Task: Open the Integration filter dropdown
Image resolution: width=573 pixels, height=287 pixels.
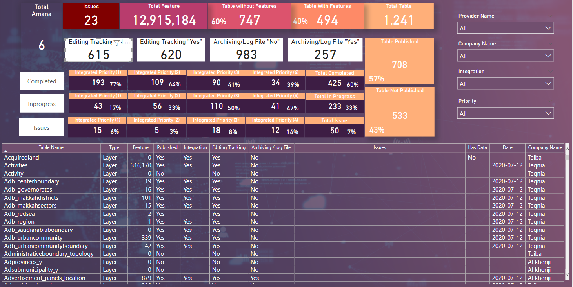Action: 506,84
